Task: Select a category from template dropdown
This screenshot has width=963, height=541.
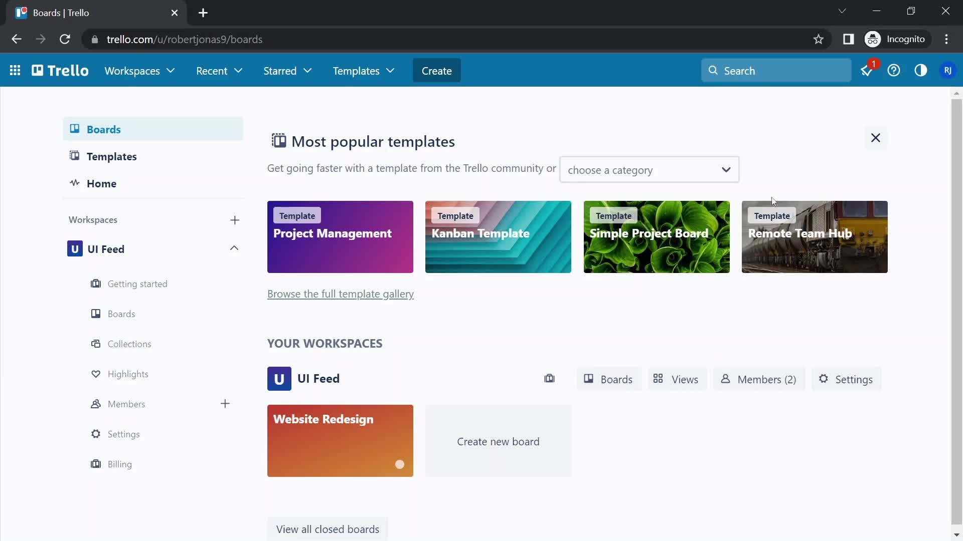Action: pyautogui.click(x=649, y=170)
